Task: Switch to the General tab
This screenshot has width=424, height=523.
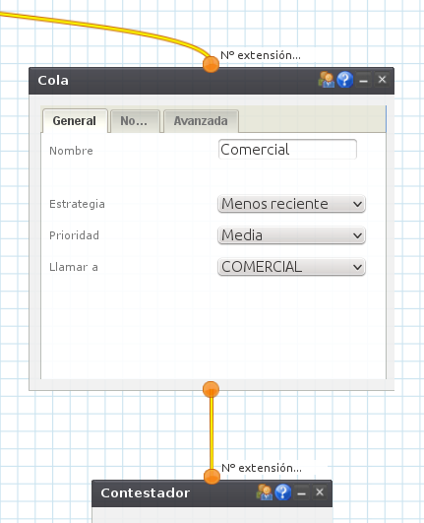Action: (75, 121)
